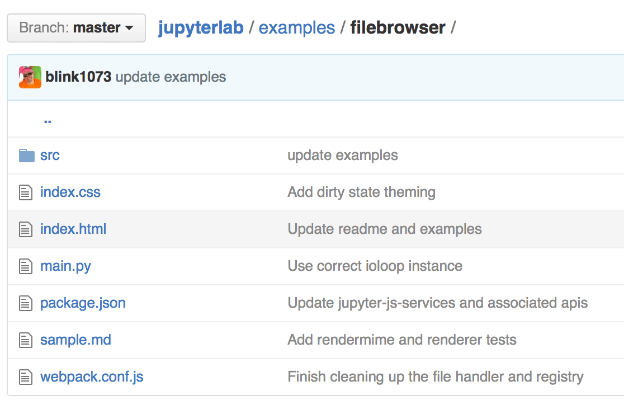This screenshot has height=414, width=624.
Task: Expand the src directory
Action: coord(50,156)
